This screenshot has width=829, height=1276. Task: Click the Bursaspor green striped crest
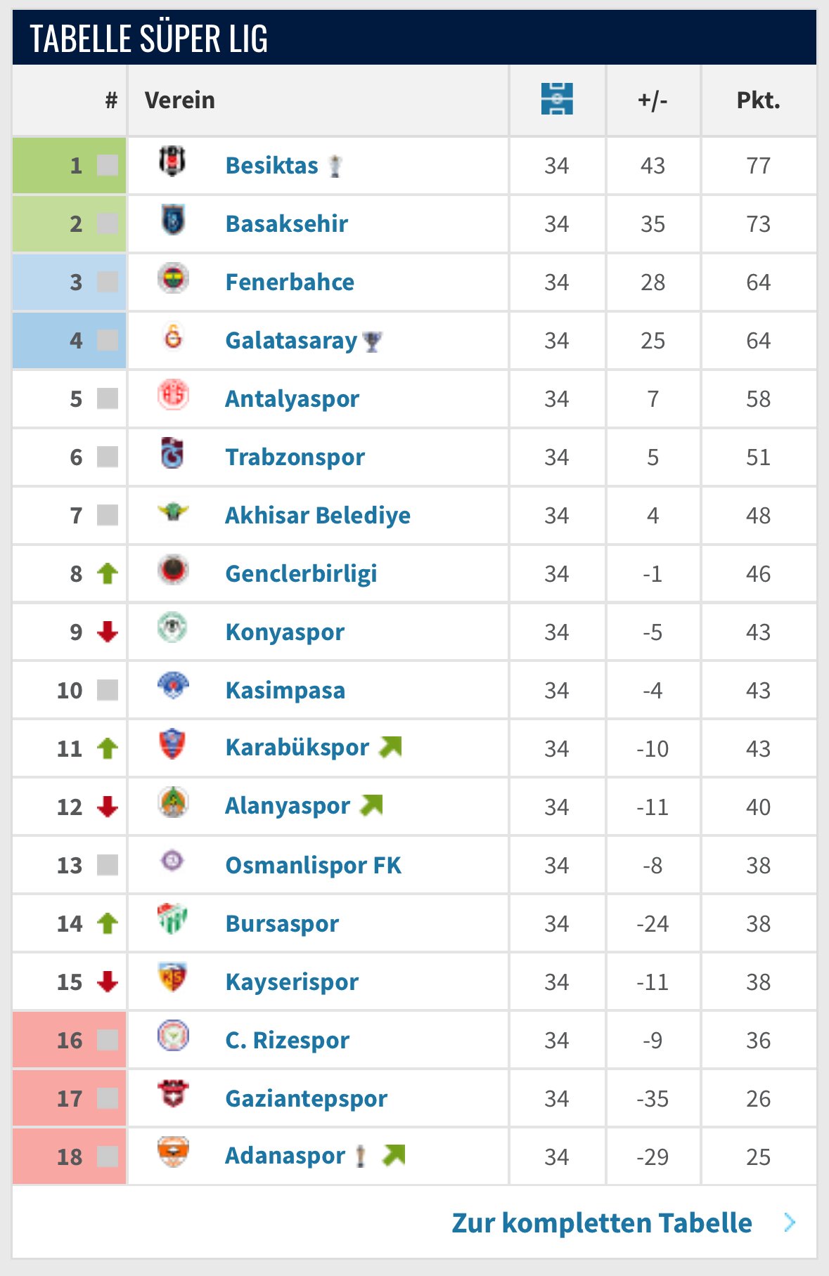(x=173, y=920)
